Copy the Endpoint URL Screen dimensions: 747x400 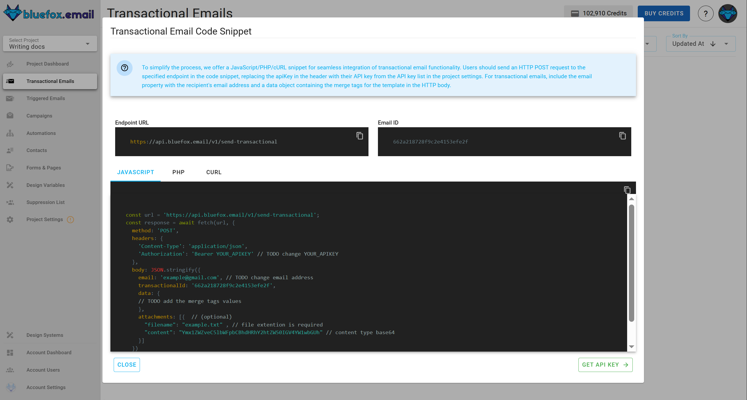pos(360,135)
